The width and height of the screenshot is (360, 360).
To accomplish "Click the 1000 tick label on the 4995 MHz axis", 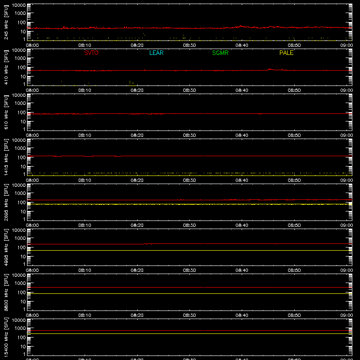I will click(20, 238).
